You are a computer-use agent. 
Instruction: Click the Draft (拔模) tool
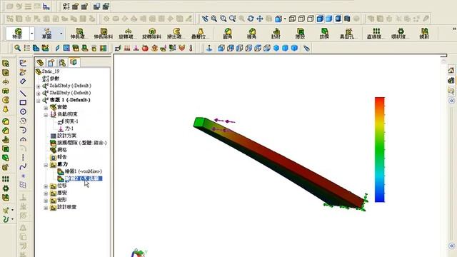click(324, 34)
